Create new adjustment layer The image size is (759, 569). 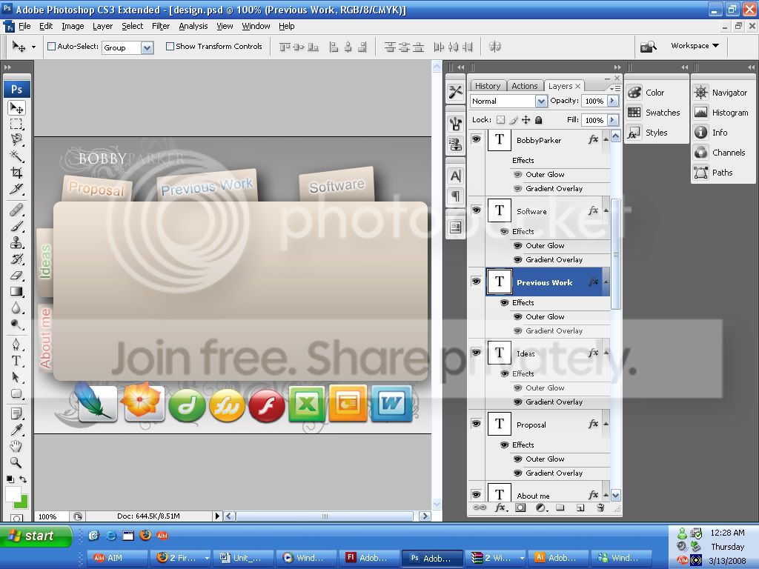pyautogui.click(x=540, y=508)
